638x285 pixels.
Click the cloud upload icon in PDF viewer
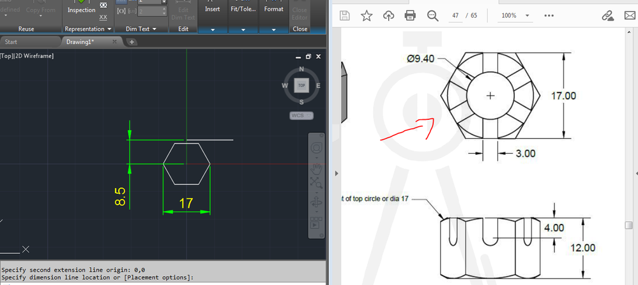[x=388, y=16]
